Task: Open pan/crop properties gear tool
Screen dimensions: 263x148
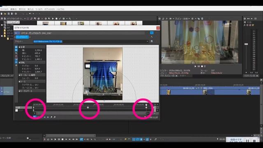Action: [16, 47]
